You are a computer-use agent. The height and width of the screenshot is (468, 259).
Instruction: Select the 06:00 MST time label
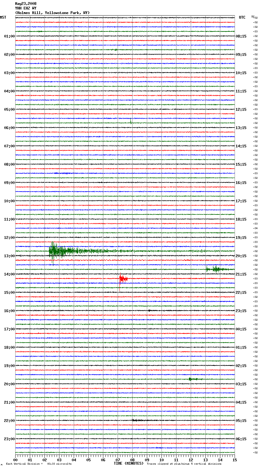point(9,128)
